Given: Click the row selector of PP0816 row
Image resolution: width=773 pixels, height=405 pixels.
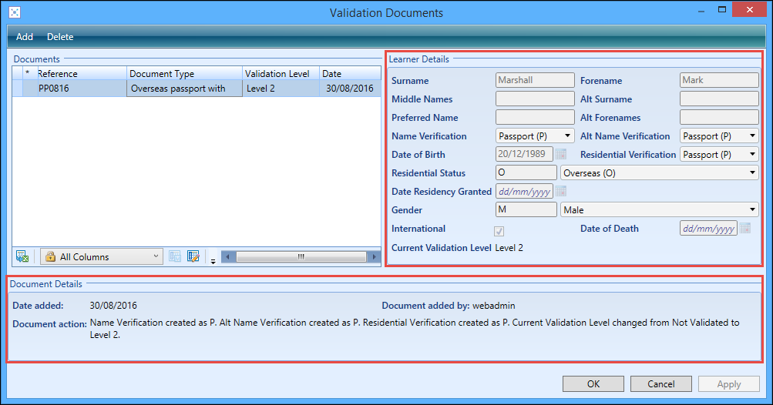Looking at the screenshot, I should pyautogui.click(x=17, y=89).
